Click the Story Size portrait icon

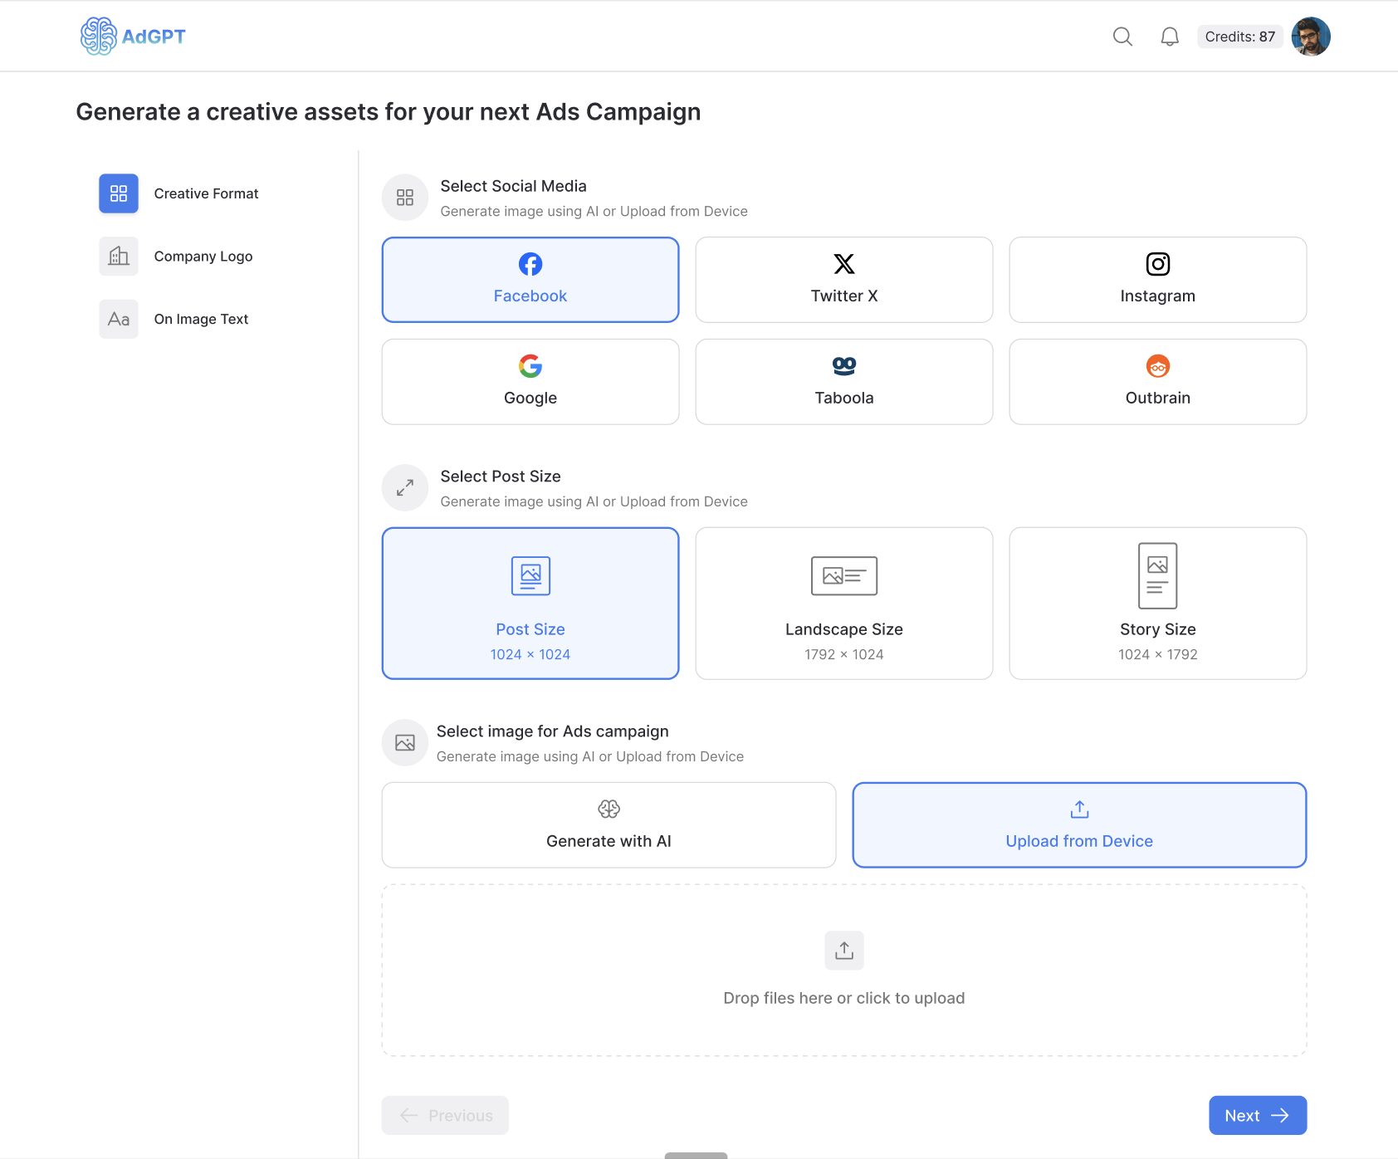pyautogui.click(x=1158, y=576)
